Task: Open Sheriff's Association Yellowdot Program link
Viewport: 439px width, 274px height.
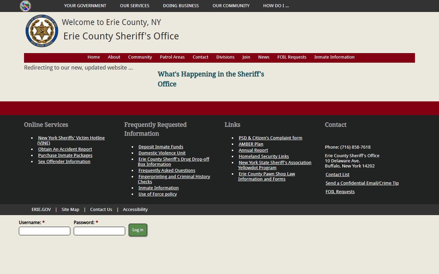Action: coord(275,165)
